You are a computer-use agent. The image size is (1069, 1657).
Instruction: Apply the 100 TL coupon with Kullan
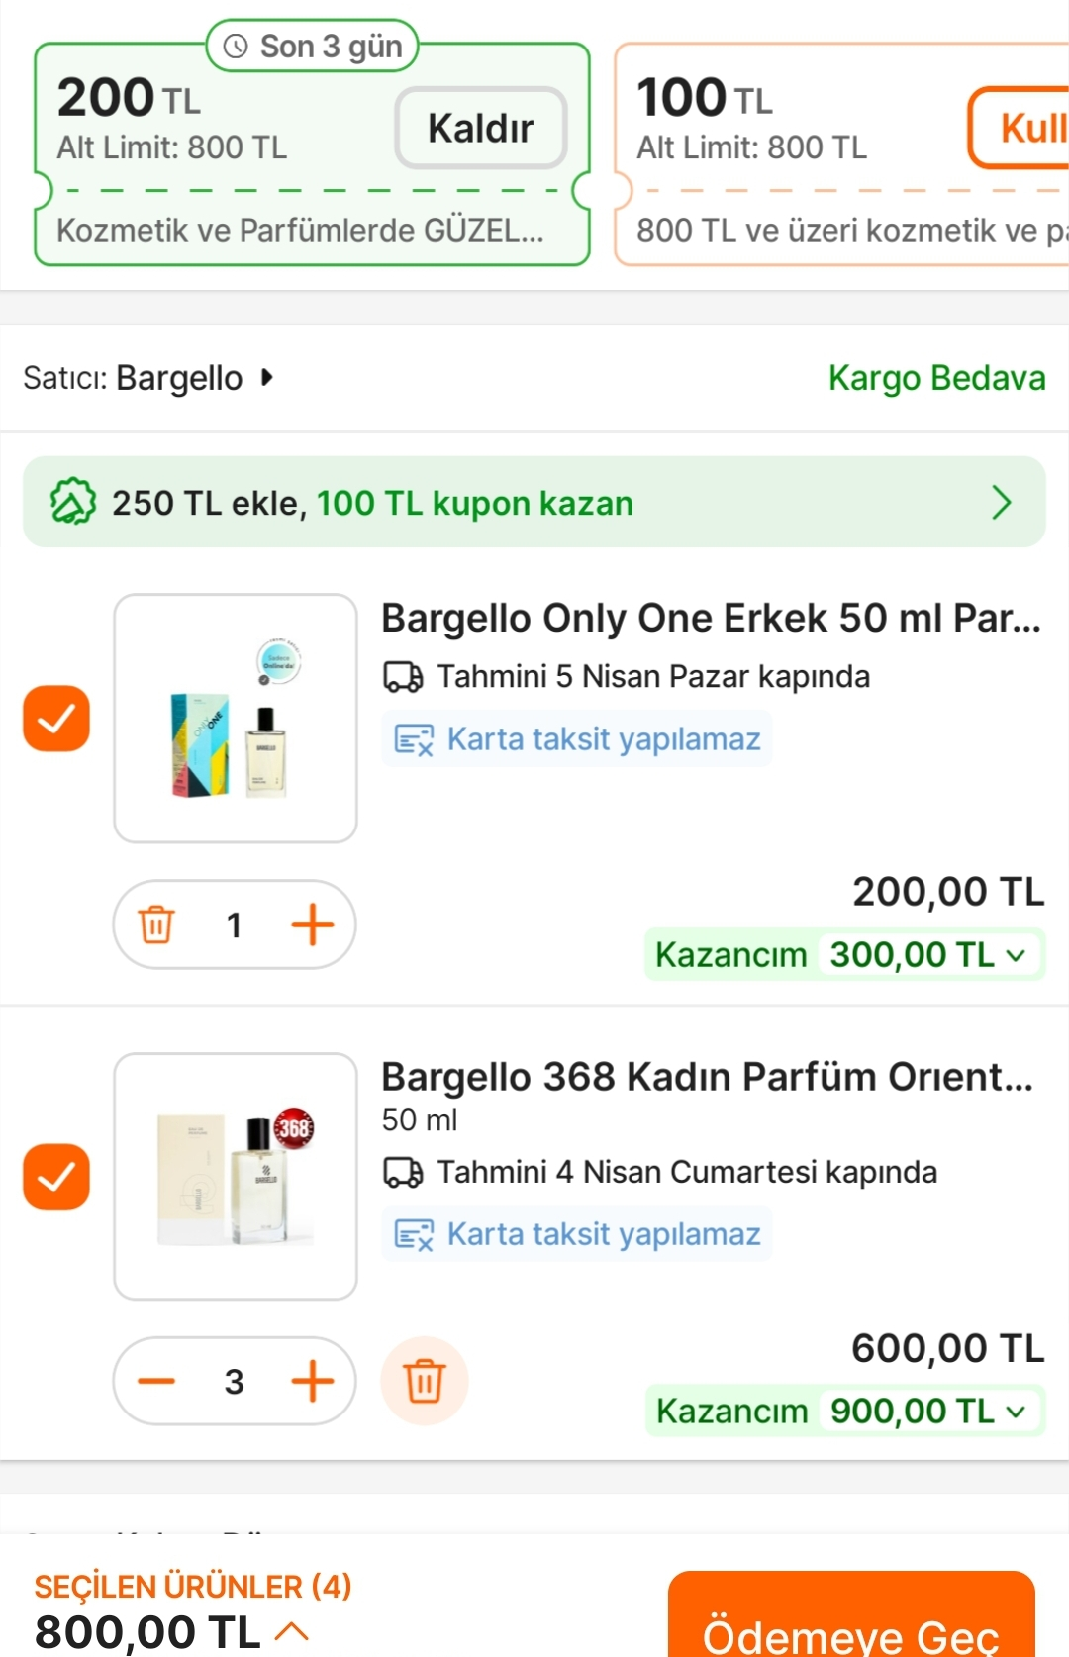pyautogui.click(x=1024, y=128)
